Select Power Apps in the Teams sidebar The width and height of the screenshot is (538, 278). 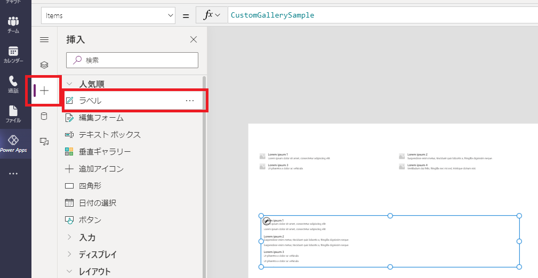point(13,144)
